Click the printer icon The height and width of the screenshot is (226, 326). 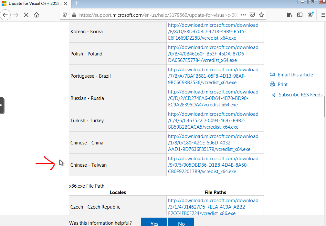272,84
